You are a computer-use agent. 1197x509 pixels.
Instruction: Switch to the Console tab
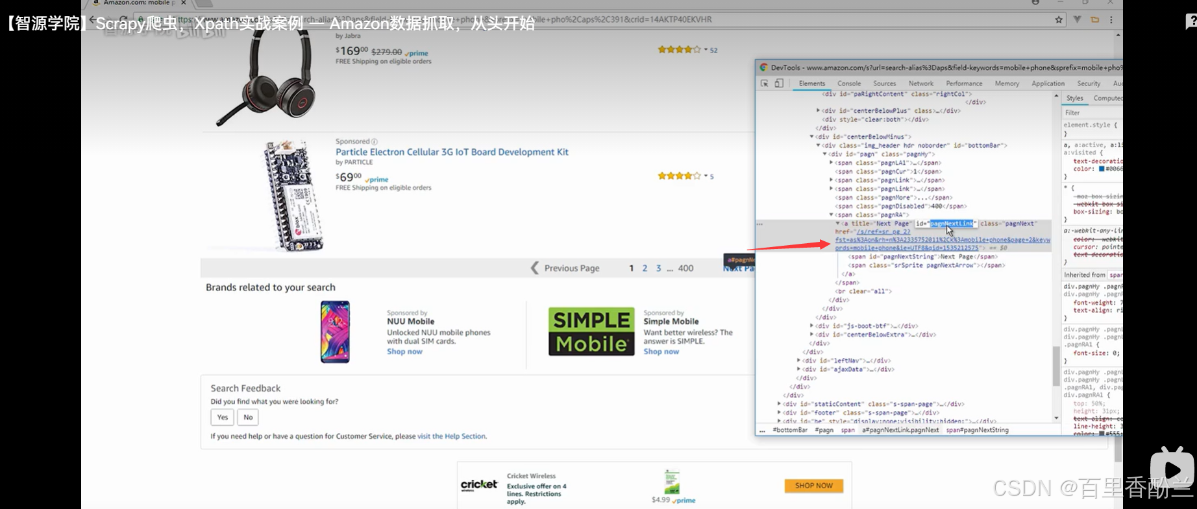click(x=849, y=84)
